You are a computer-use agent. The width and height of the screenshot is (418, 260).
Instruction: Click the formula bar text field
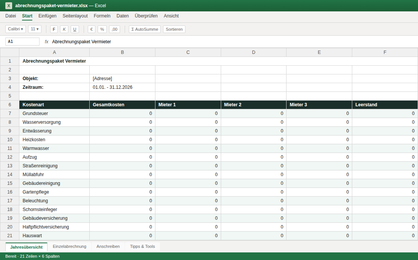click(x=233, y=41)
